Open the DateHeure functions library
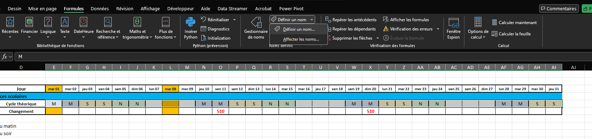The height and width of the screenshot is (139, 592). (x=84, y=27)
